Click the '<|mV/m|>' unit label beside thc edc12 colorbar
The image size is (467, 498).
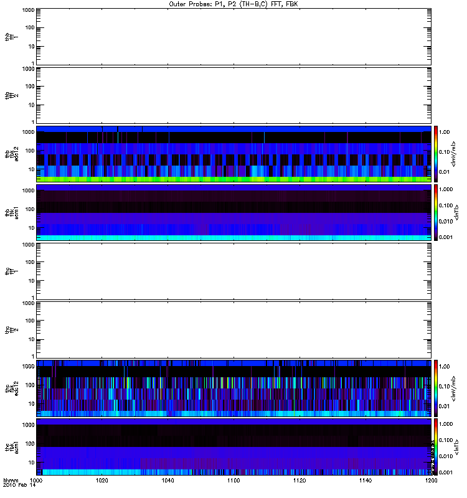[454, 388]
